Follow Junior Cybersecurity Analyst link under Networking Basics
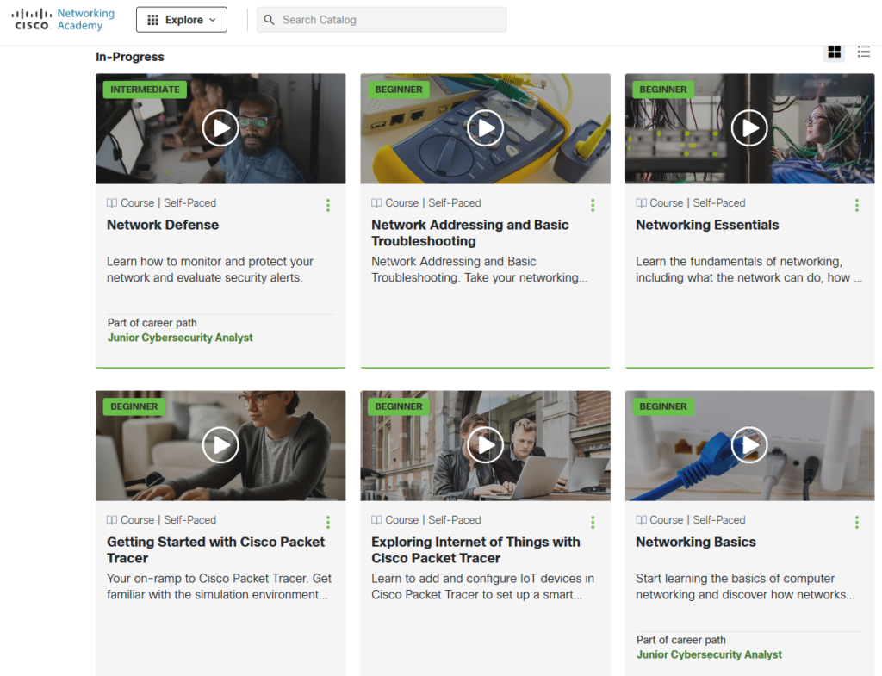The height and width of the screenshot is (676, 882). coord(709,654)
